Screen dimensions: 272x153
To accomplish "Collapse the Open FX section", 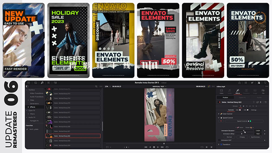I will (27, 110).
